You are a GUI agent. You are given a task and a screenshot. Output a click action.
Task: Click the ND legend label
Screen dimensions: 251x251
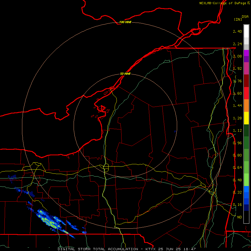click(x=240, y=217)
